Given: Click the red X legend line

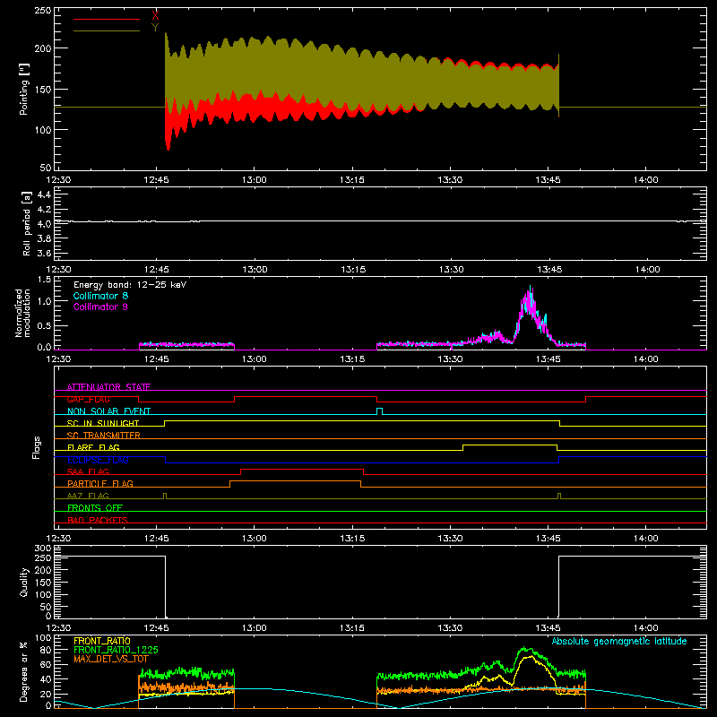Looking at the screenshot, I should (107, 19).
